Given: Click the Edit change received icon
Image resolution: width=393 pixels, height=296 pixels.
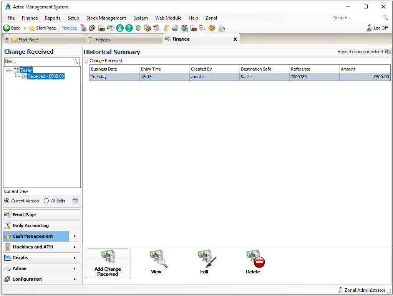Looking at the screenshot, I should click(206, 258).
